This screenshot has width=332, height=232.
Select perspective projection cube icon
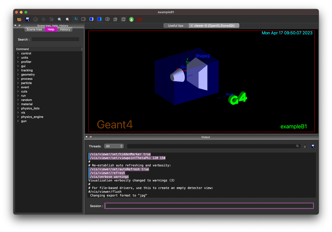115,19
